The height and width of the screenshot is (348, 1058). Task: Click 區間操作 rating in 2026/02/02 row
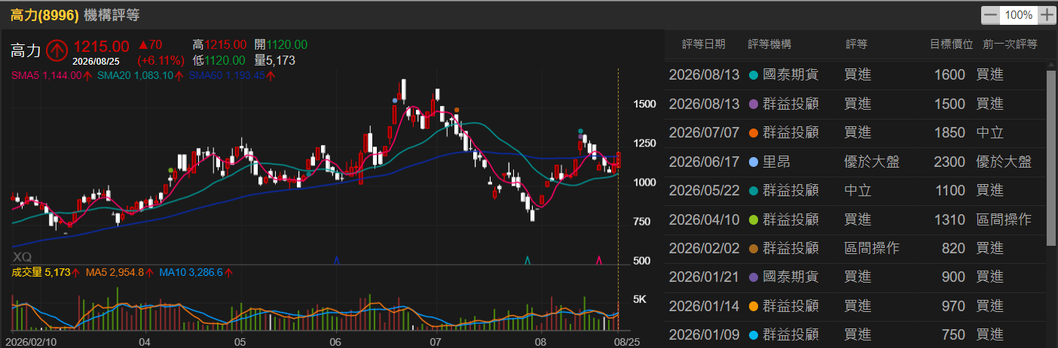click(872, 248)
